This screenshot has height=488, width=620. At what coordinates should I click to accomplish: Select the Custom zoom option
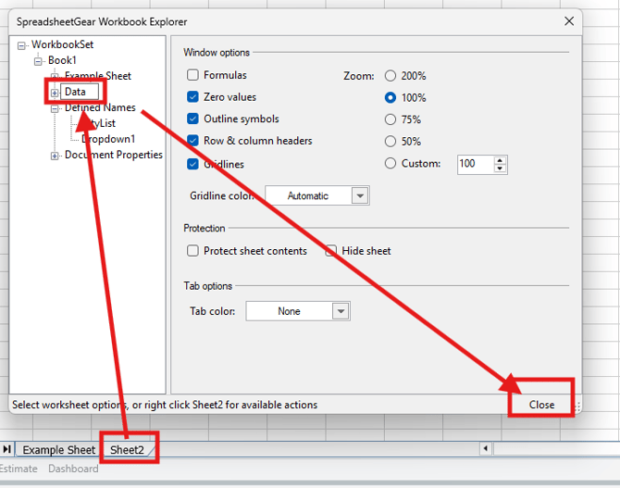391,164
